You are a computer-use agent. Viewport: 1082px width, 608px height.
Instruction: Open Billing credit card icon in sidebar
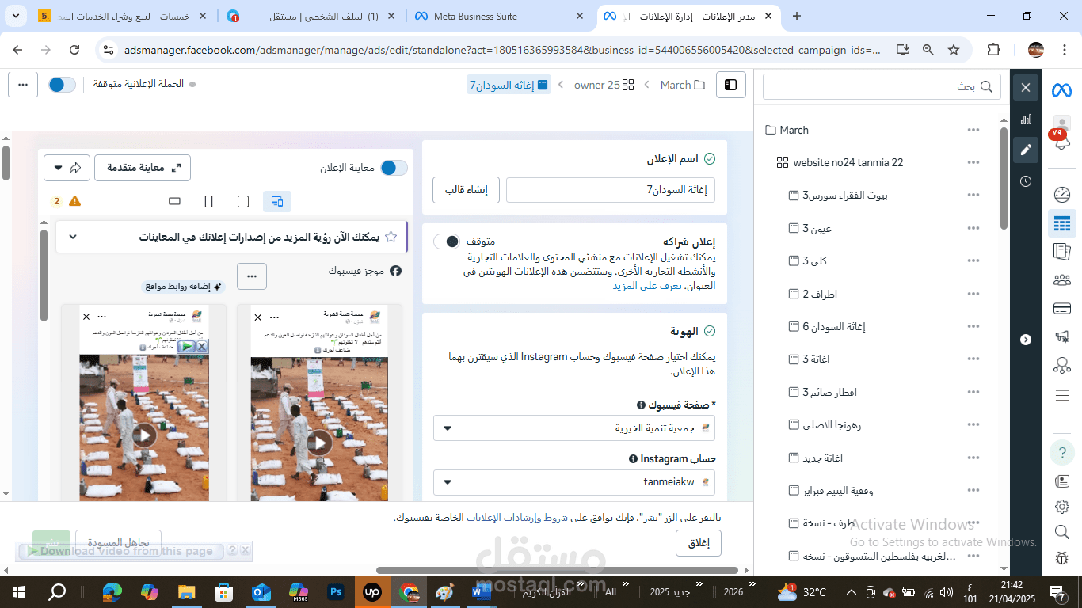pos(1062,308)
